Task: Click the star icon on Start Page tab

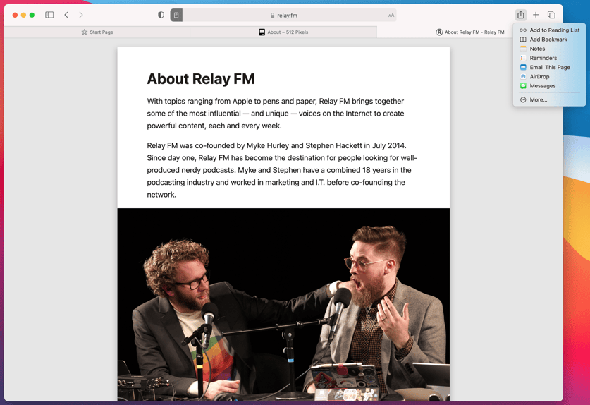Action: [85, 32]
